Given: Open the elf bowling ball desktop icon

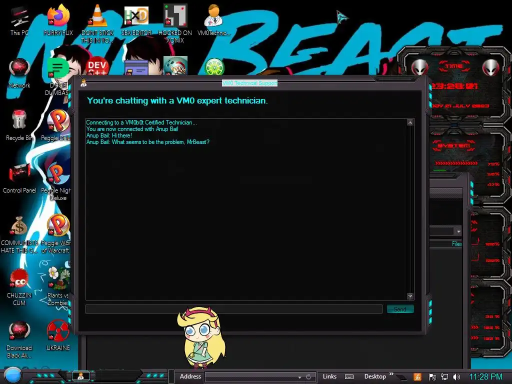Looking at the screenshot, I should pyautogui.click(x=175, y=65).
